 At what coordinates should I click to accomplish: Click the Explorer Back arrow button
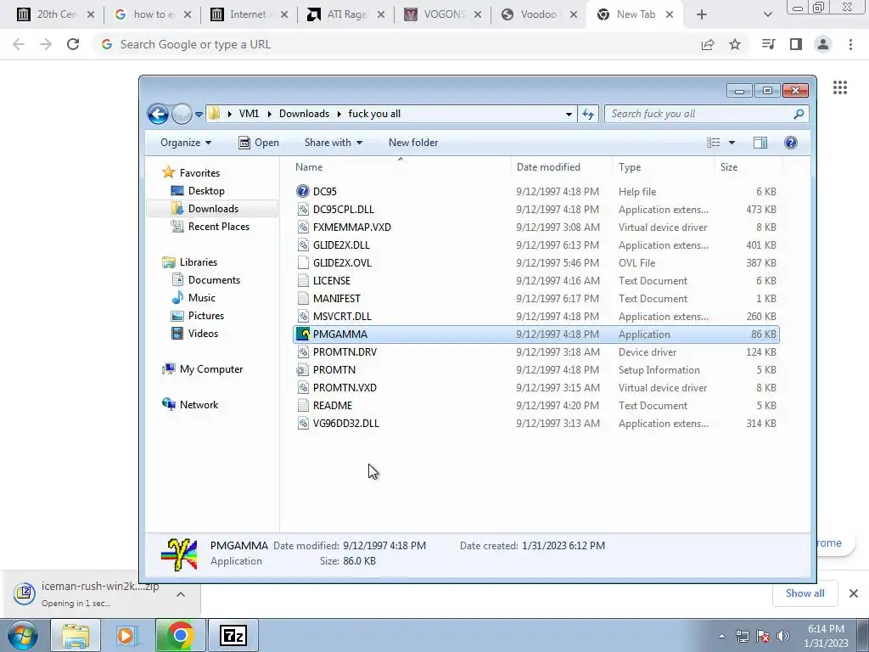coord(158,115)
